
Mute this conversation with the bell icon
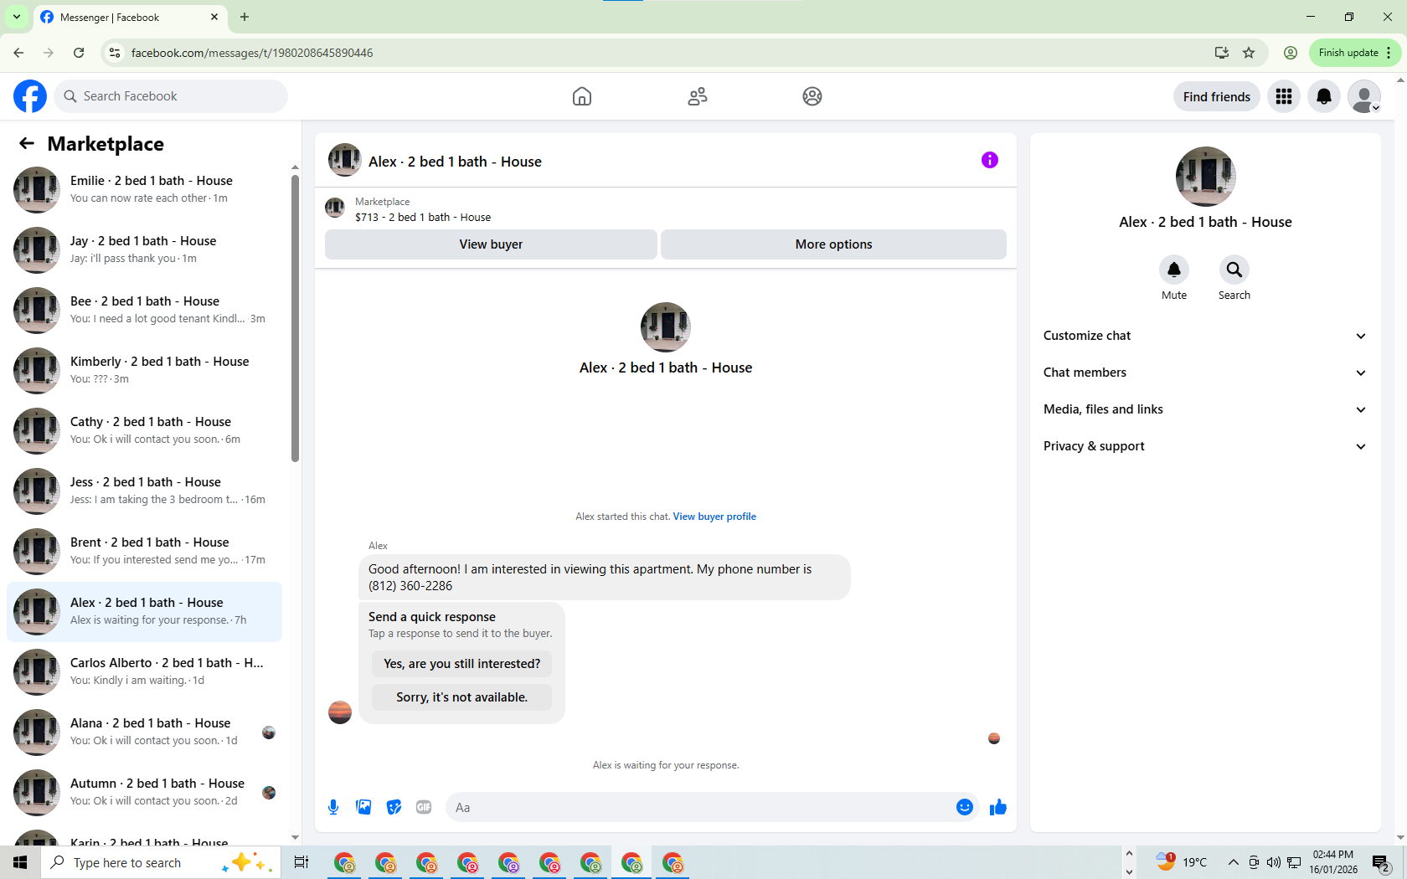(x=1174, y=270)
